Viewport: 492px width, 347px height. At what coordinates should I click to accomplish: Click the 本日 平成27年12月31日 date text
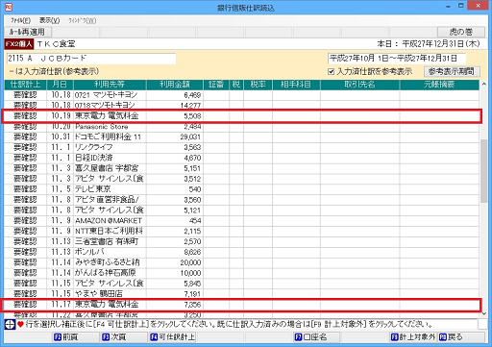(429, 44)
